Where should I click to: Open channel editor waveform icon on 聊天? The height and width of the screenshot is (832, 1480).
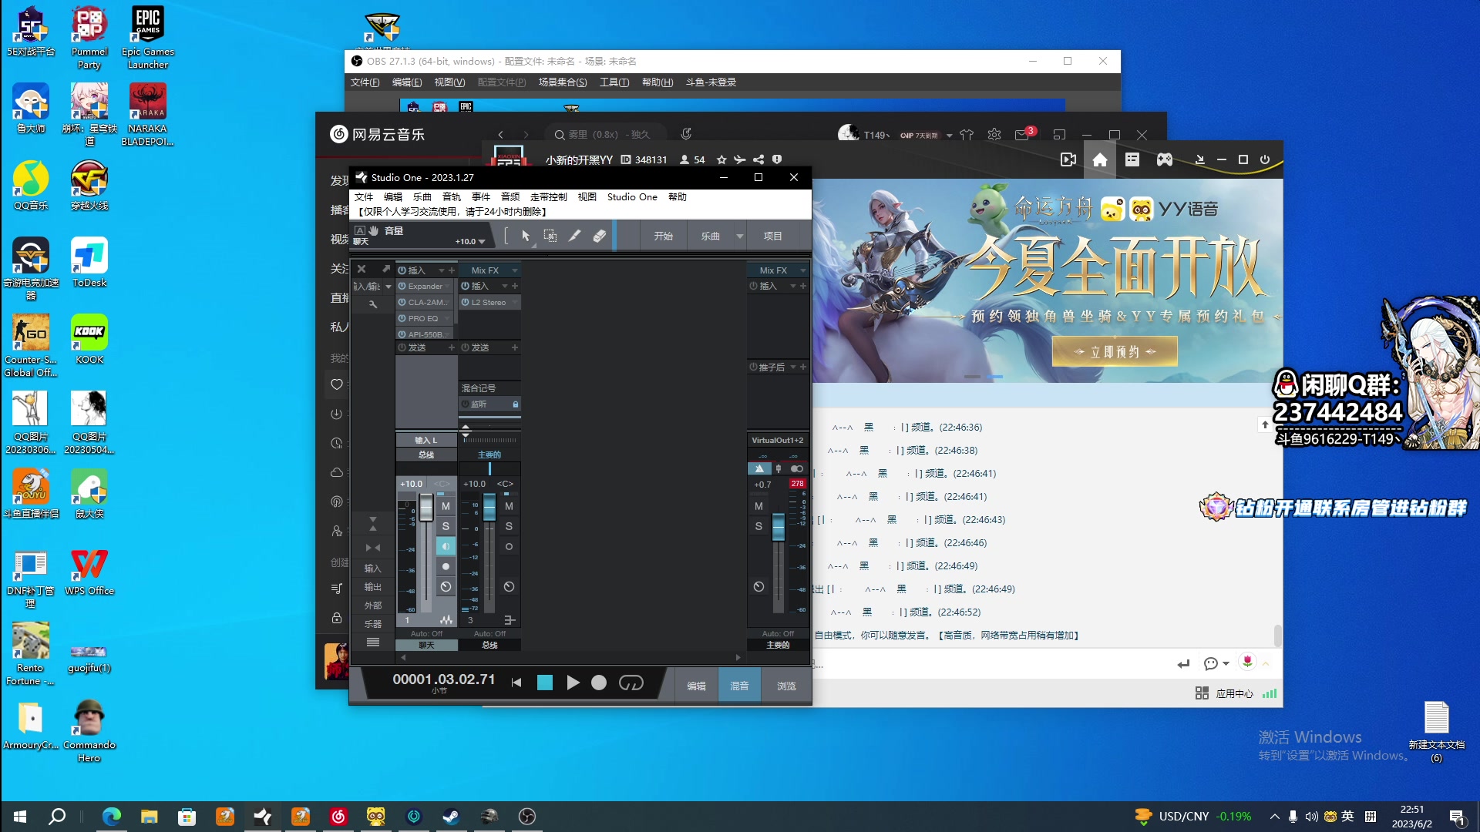pyautogui.click(x=446, y=619)
